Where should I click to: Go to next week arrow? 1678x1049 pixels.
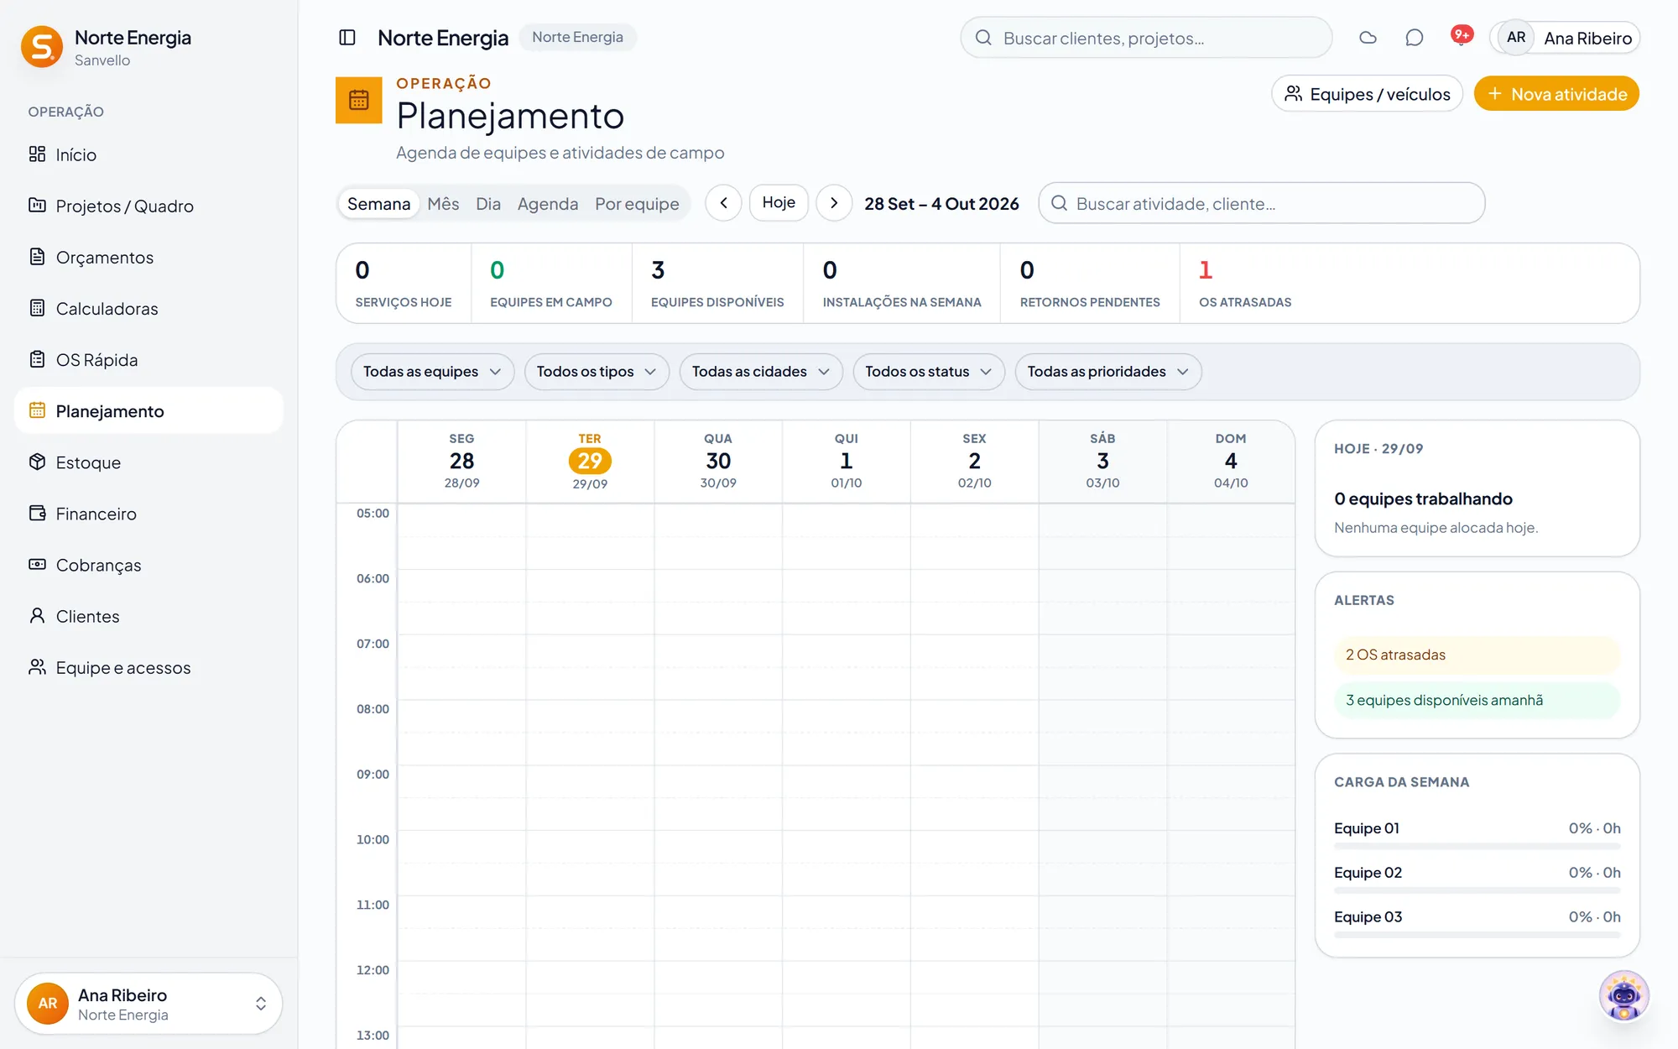pyautogui.click(x=834, y=203)
